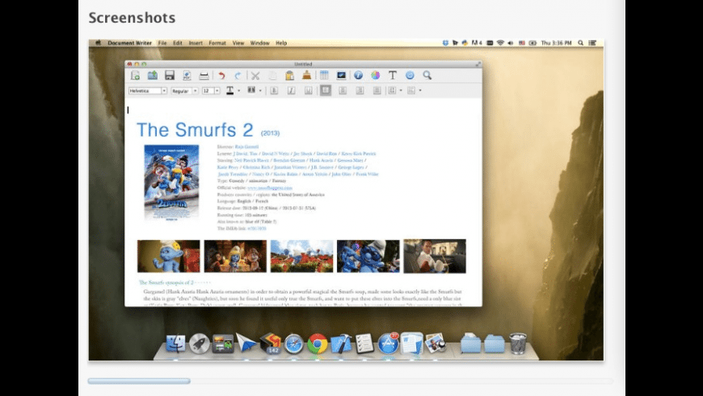The image size is (703, 396).
Task: Open the Help menu
Action: 281,43
